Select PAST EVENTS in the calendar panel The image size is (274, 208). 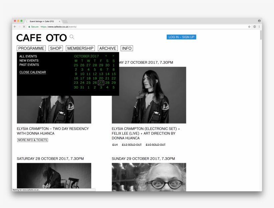click(x=29, y=65)
